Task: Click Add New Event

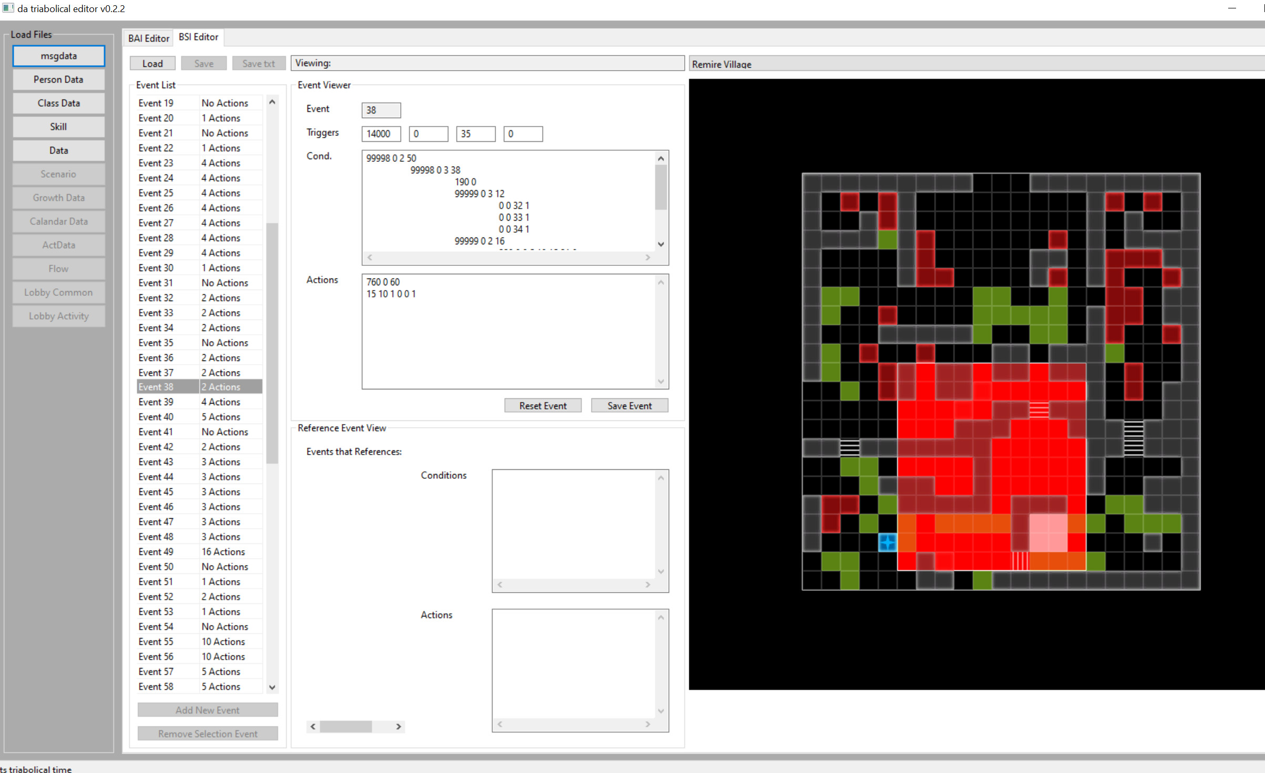Action: point(207,709)
